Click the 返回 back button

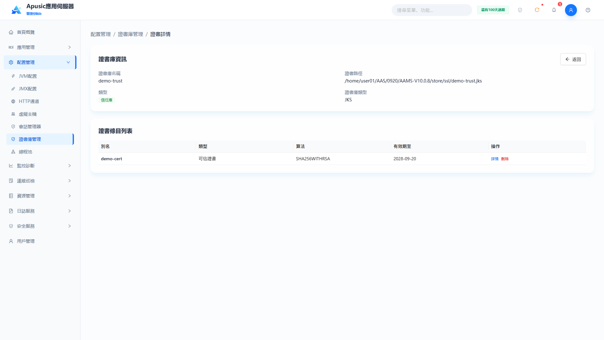pyautogui.click(x=573, y=59)
